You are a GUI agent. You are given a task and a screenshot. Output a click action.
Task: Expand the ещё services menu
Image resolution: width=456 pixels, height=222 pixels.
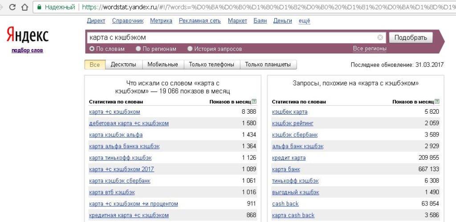click(304, 21)
